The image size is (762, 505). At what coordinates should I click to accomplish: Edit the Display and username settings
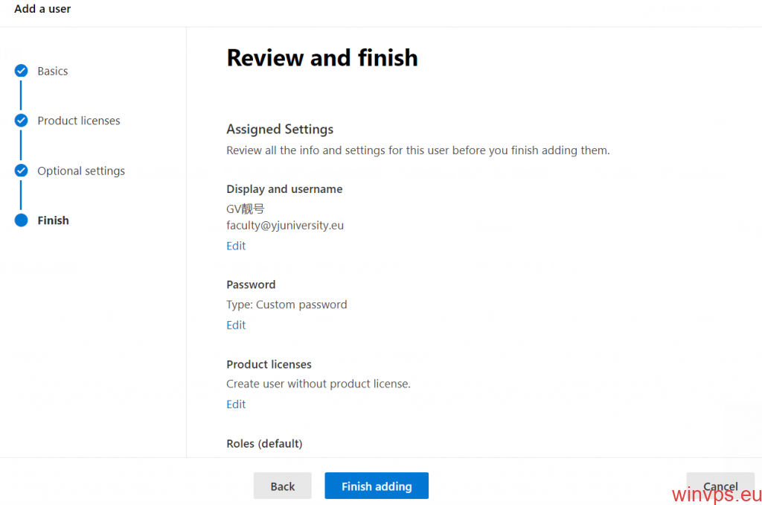pos(236,246)
